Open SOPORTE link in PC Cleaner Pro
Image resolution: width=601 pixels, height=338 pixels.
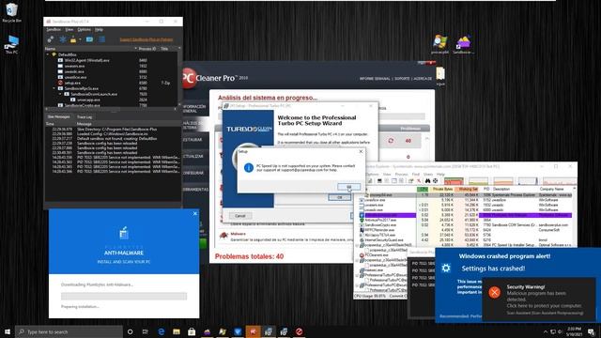tap(402, 79)
